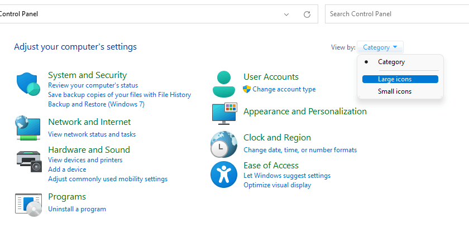Select the Category view option
469x228 pixels.
[x=391, y=62]
